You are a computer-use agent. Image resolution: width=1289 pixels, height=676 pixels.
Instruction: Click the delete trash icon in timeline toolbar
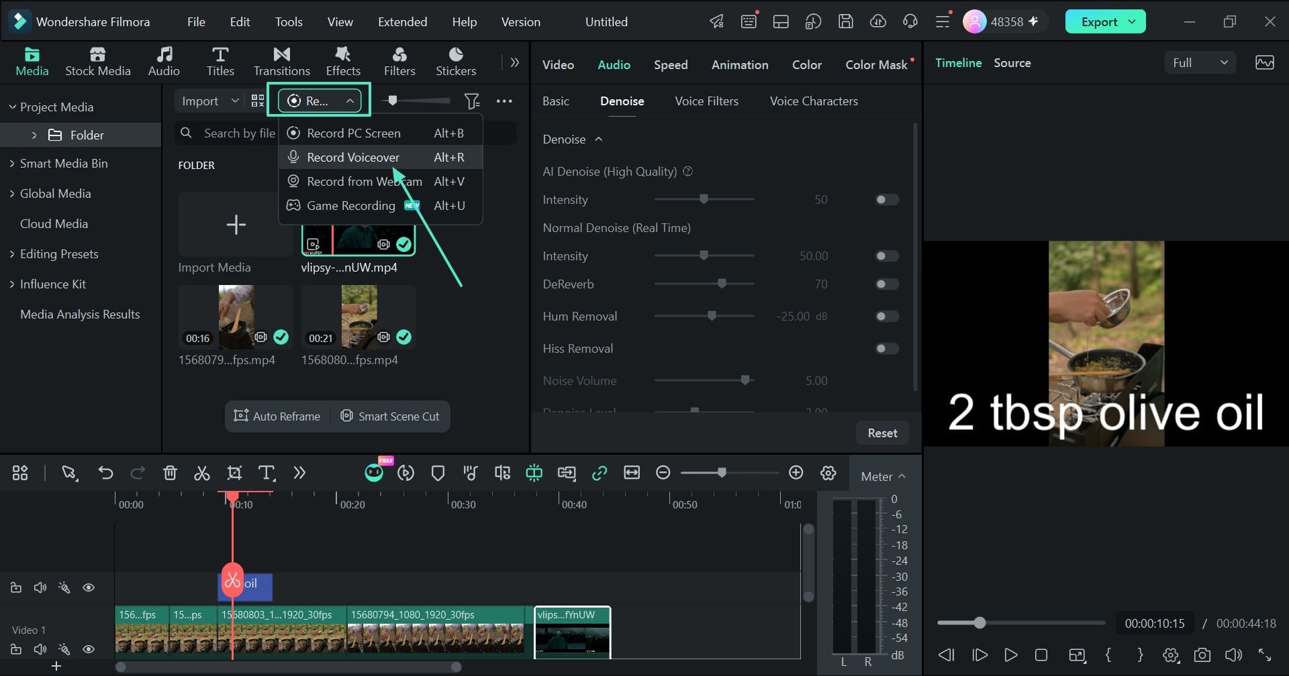(170, 473)
